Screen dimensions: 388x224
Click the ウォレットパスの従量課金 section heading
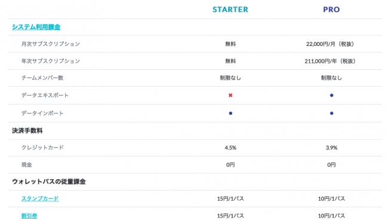(x=49, y=182)
